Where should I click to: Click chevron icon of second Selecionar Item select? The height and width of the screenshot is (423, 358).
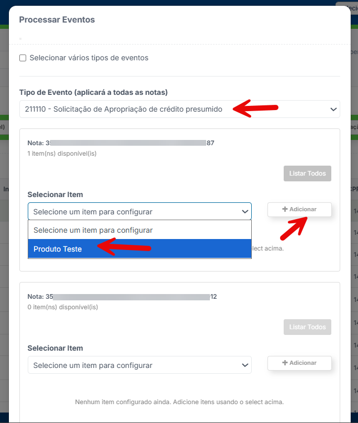tap(245, 365)
